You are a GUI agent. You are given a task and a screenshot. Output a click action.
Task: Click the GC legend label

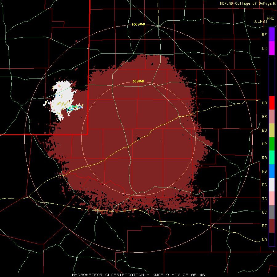[x=264, y=212]
